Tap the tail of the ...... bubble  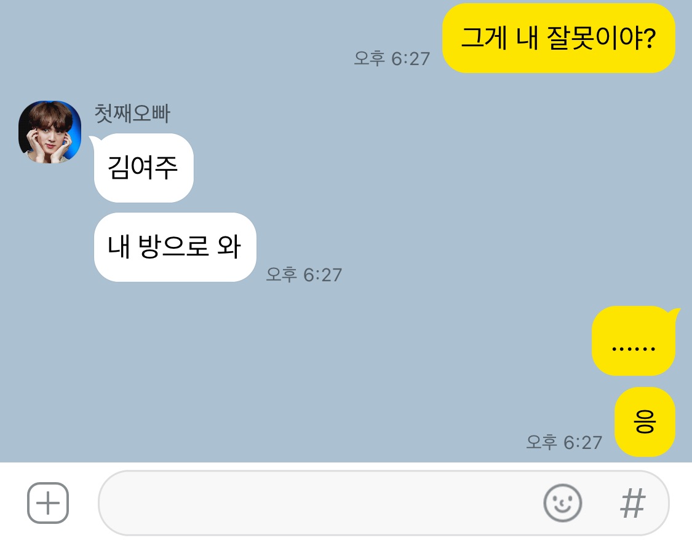click(674, 313)
